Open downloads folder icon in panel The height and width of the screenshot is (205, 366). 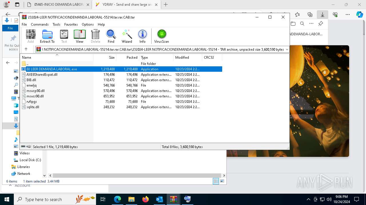293,24
